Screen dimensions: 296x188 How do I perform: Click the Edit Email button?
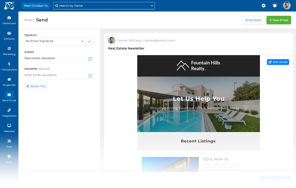click(x=278, y=62)
